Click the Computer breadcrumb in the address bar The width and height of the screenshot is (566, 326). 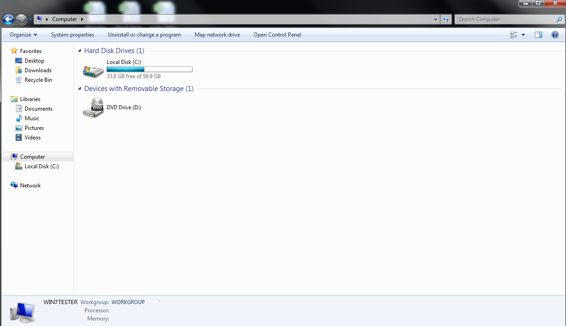pyautogui.click(x=64, y=19)
